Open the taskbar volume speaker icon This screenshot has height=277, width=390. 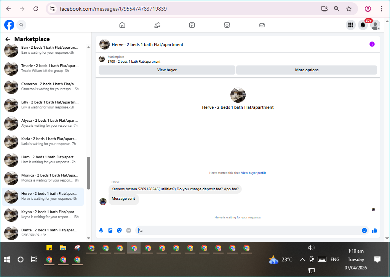tap(311, 248)
